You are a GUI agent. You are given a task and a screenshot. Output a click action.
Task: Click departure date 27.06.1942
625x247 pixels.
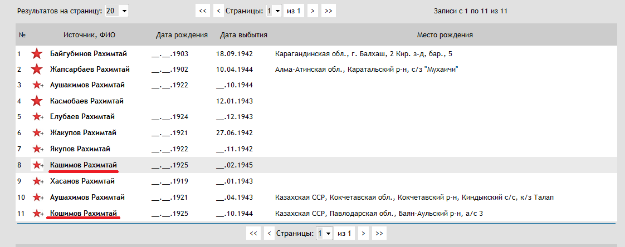pos(235,134)
